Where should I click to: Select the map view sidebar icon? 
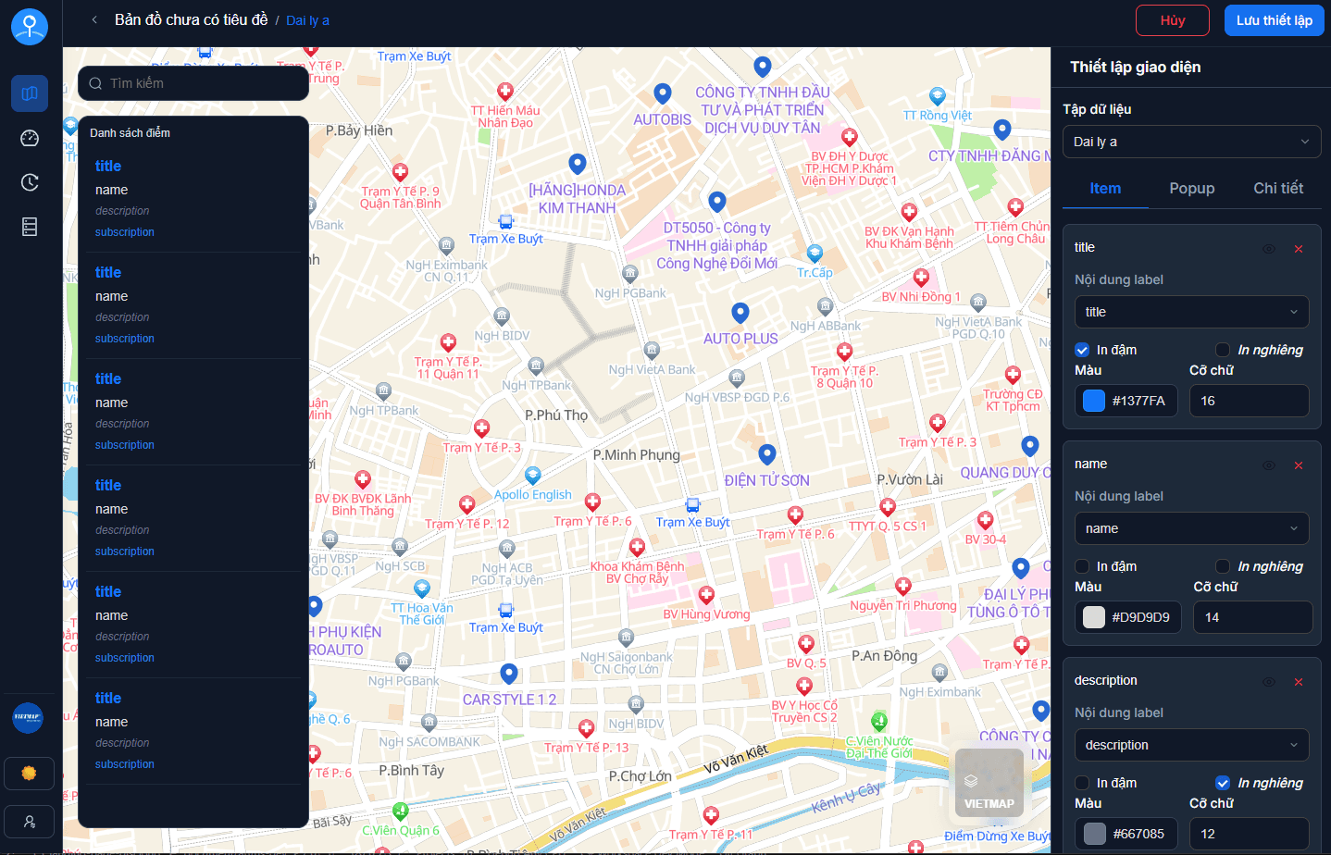[30, 93]
